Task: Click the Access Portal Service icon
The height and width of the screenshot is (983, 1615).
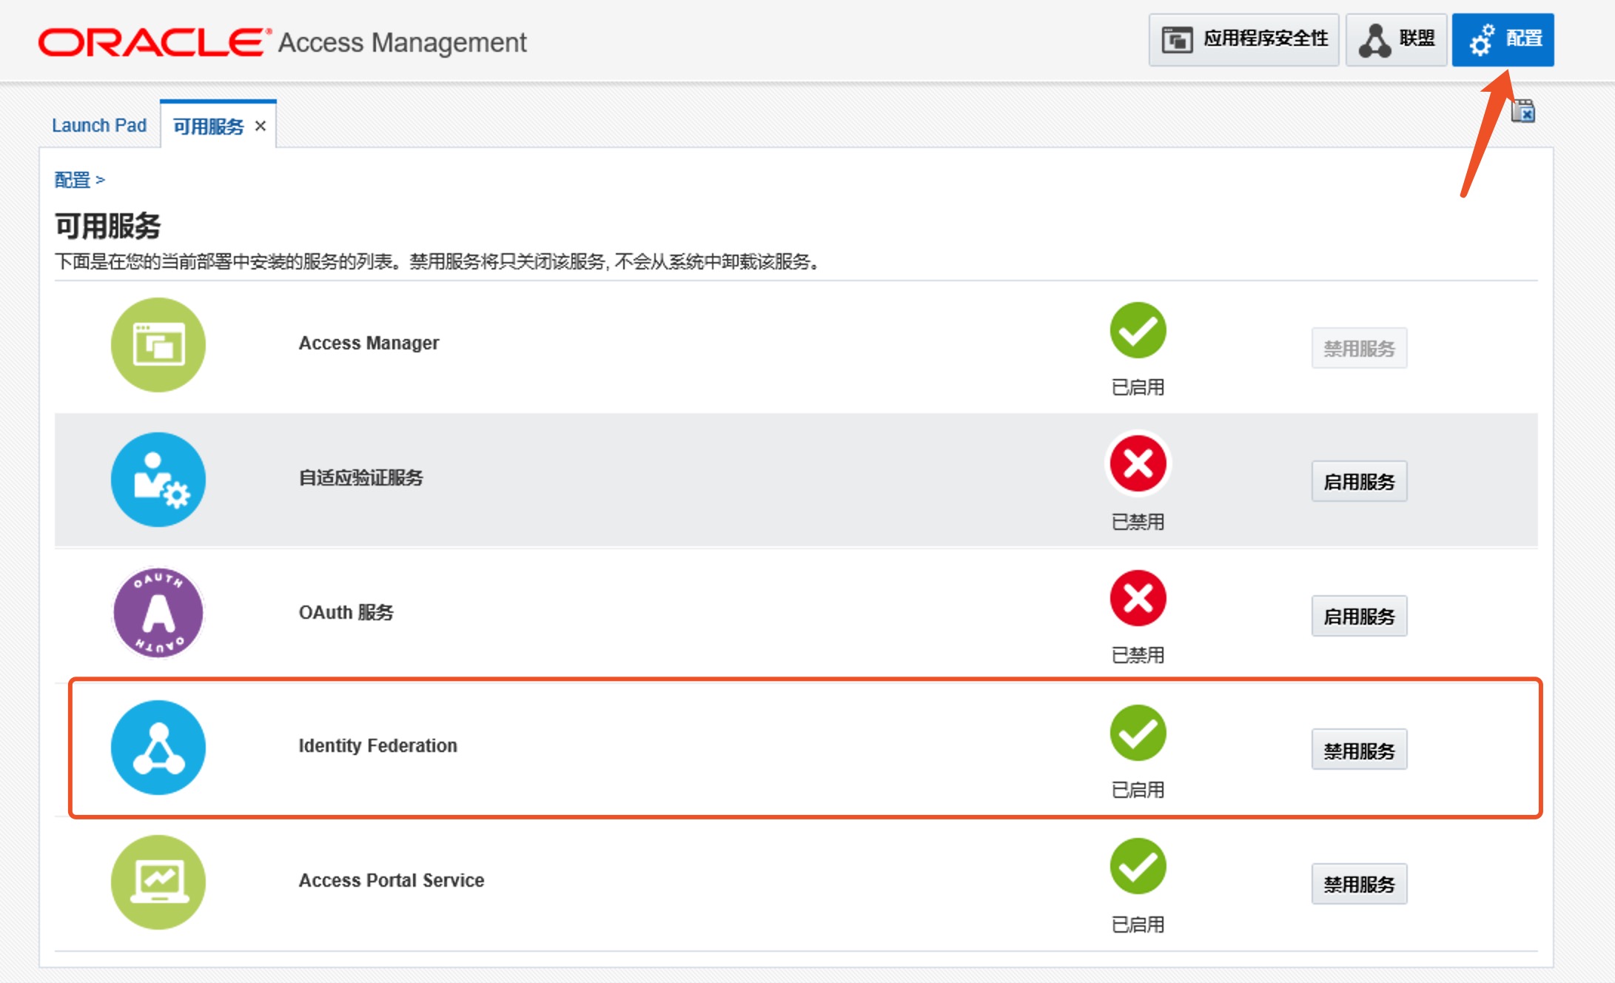Action: pyautogui.click(x=158, y=882)
